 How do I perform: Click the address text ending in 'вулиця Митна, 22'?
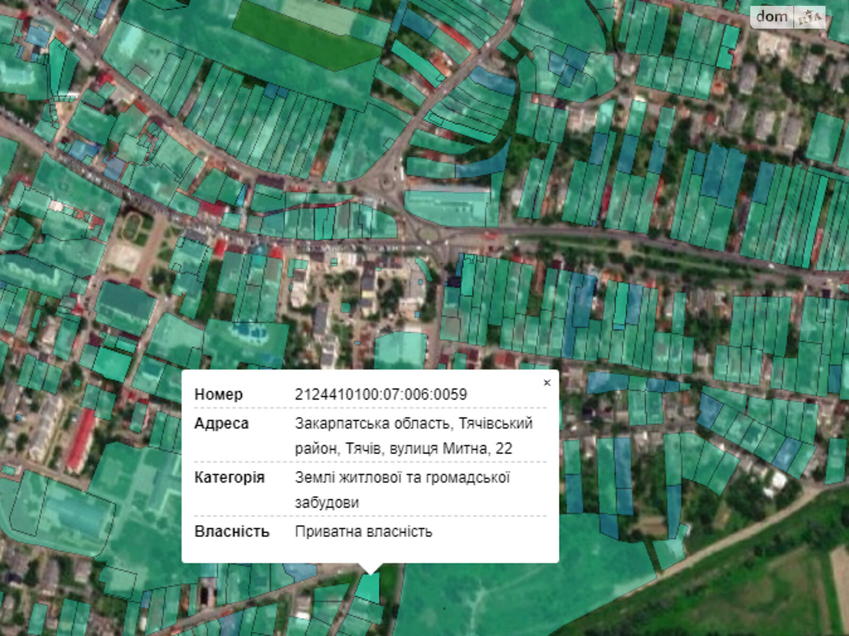coord(414,436)
